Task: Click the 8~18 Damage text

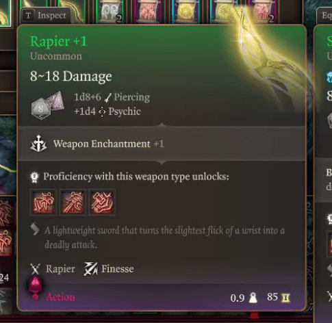Action: click(x=71, y=76)
